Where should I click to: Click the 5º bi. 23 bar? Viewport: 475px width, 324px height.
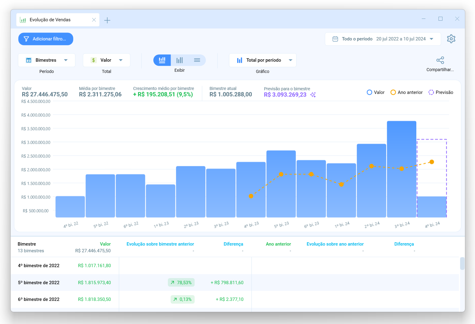(x=281, y=184)
